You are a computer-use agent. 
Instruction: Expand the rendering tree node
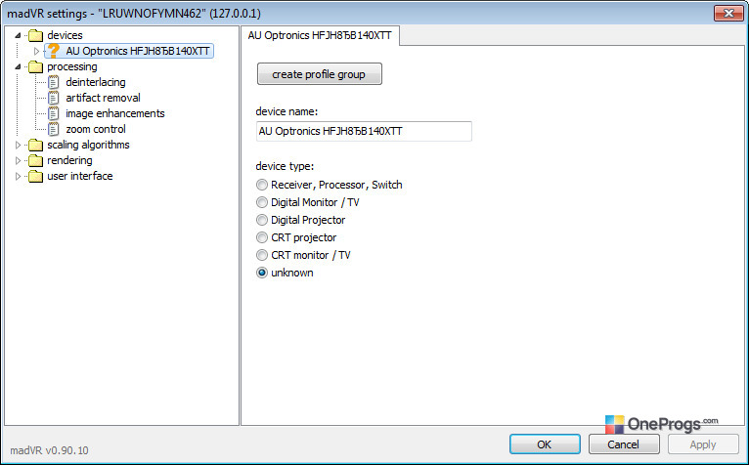19,161
